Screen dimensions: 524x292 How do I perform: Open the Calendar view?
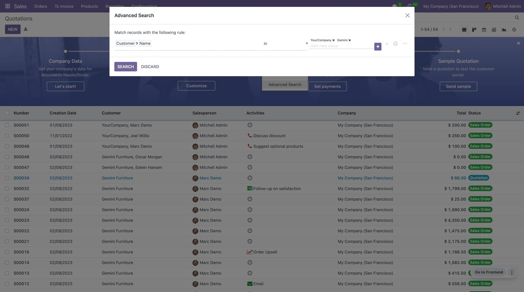pyautogui.click(x=484, y=29)
